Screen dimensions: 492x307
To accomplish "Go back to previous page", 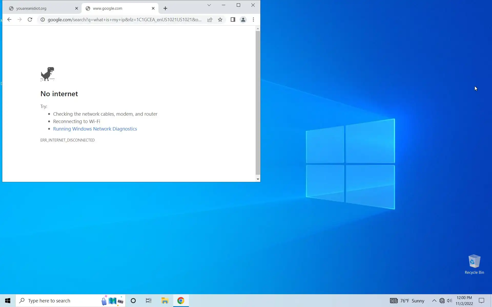I will coord(9,20).
